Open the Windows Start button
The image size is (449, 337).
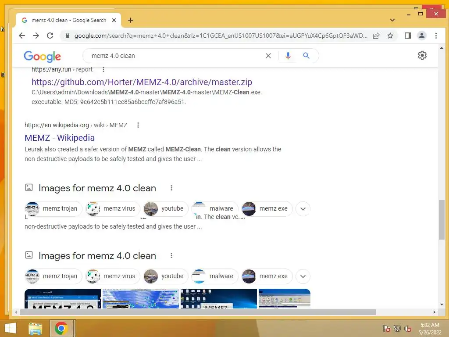(x=11, y=328)
